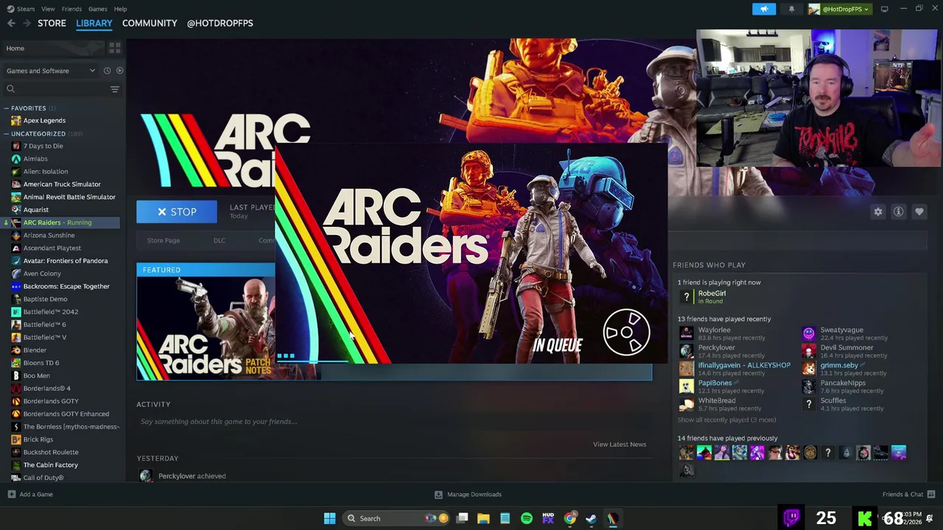
Task: Switch to the COMMUNITY tab
Action: (150, 24)
